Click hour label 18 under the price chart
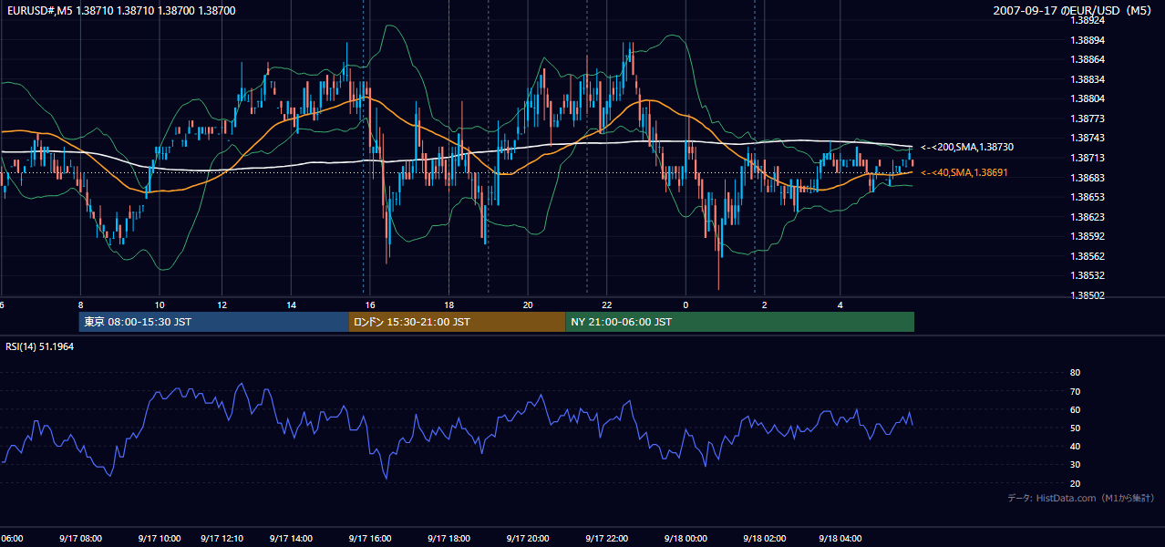The image size is (1165, 547). 448,304
